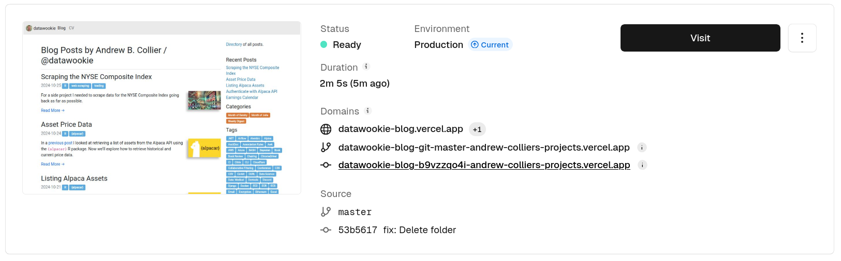
Task: Click the info icon after the b9vzzqo4i domain
Action: pos(642,165)
